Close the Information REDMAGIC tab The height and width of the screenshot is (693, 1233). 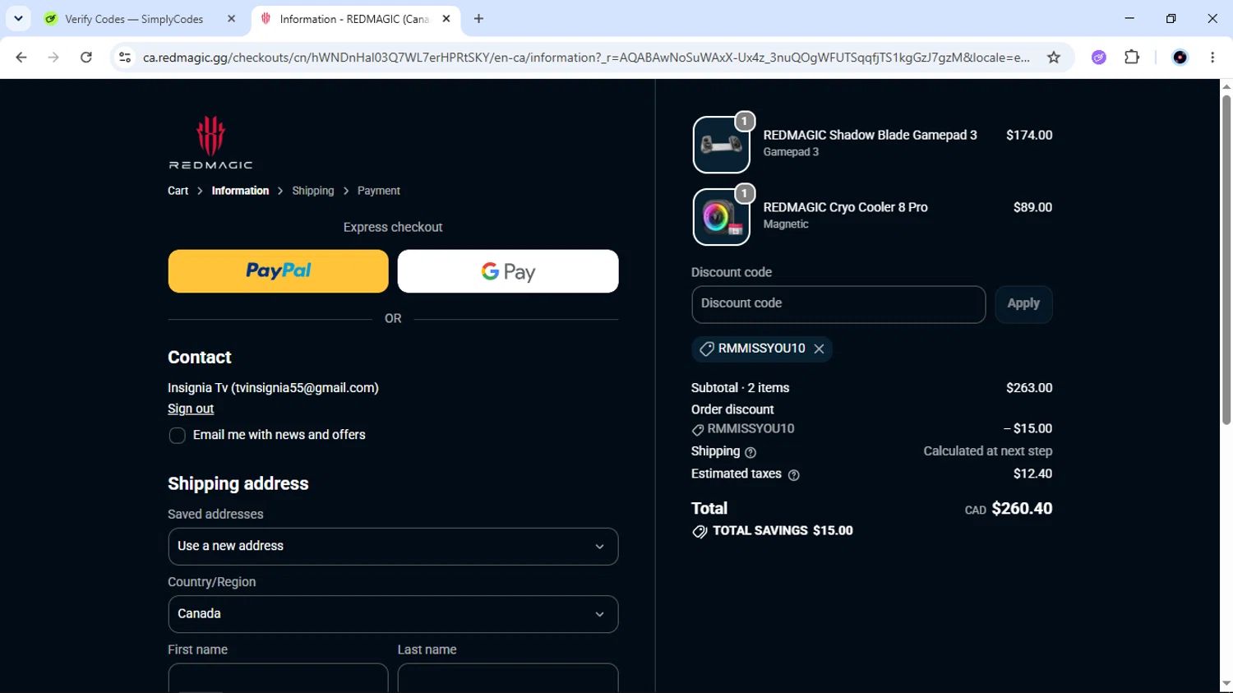(446, 19)
